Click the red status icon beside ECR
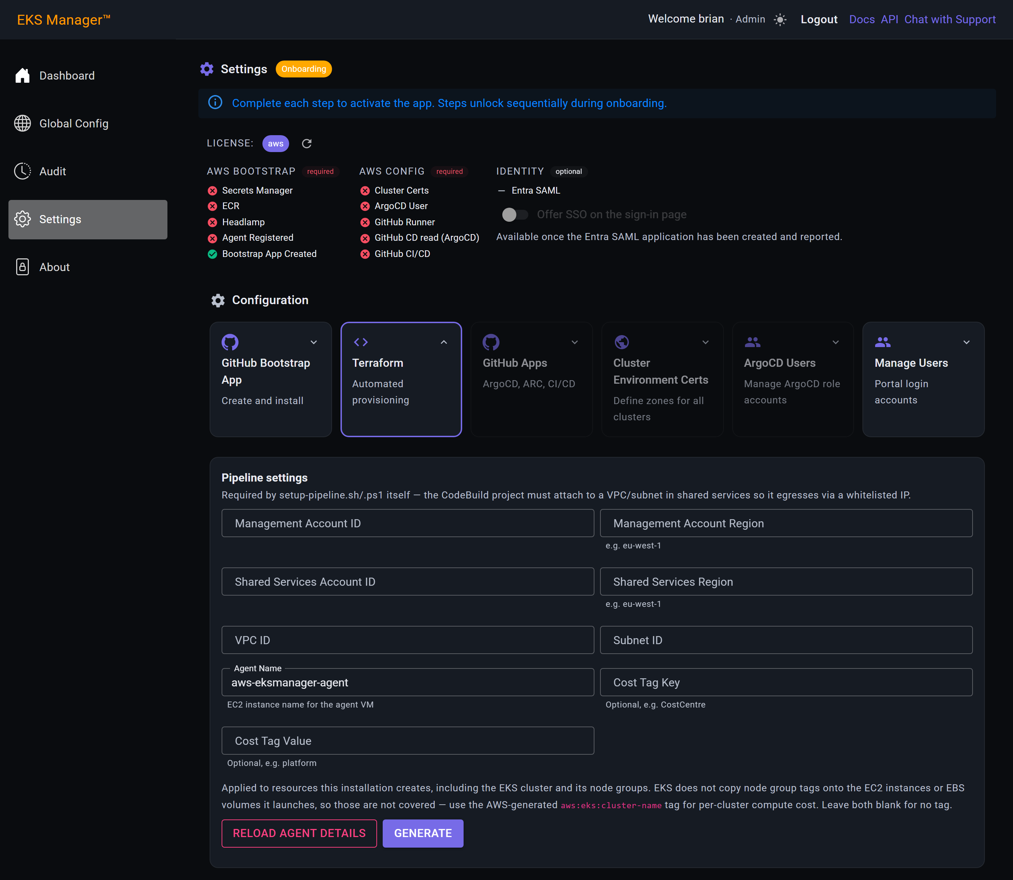1013x880 pixels. pos(212,206)
